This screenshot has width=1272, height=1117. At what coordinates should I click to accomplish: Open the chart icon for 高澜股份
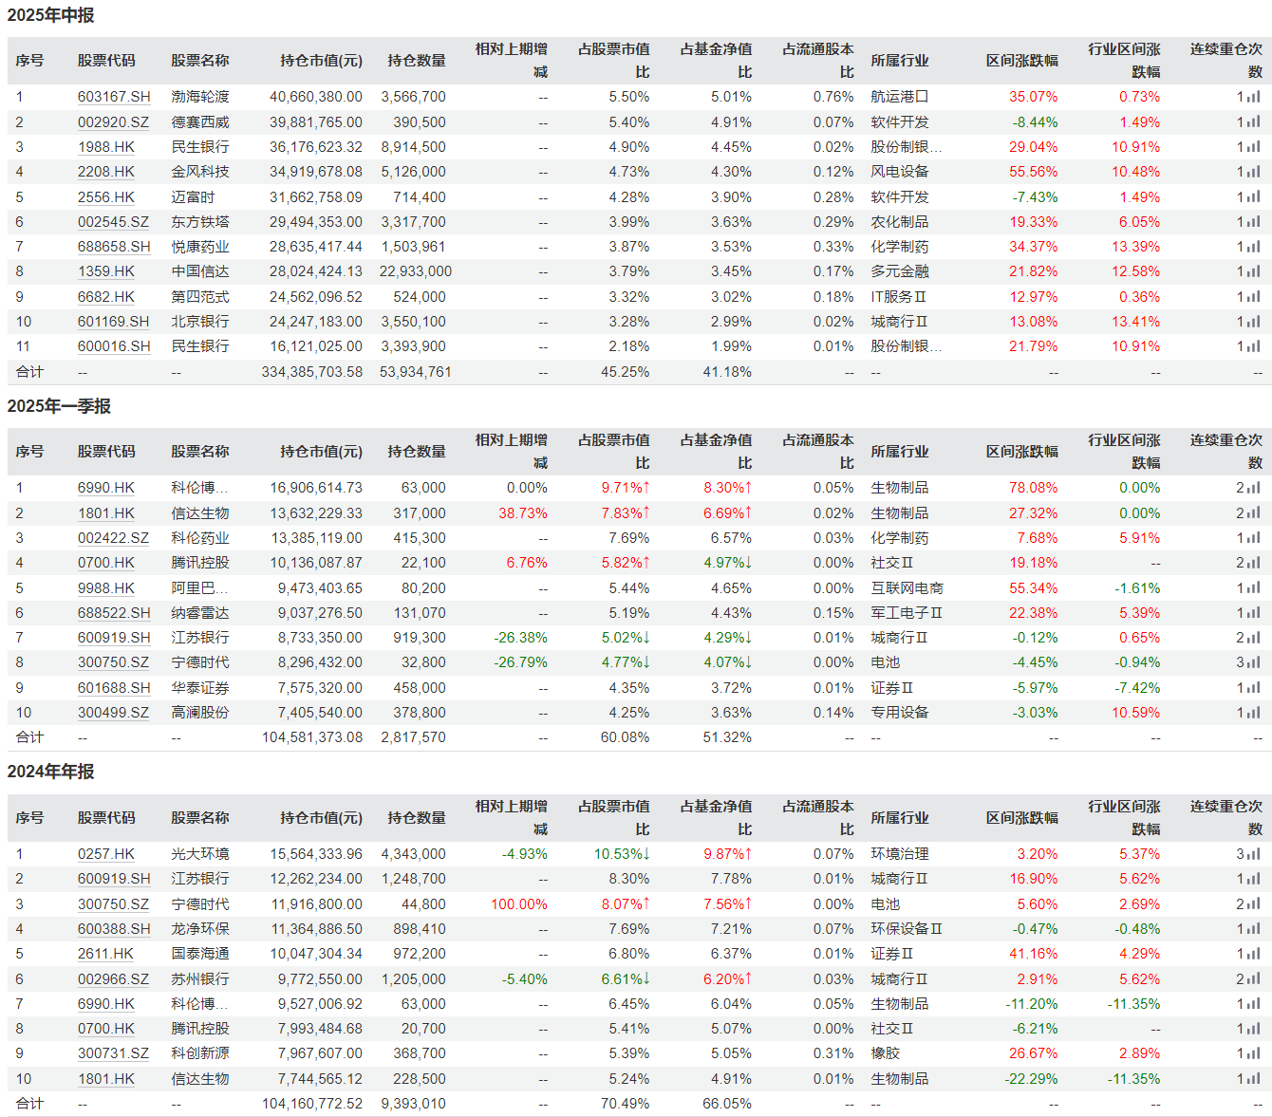click(1254, 713)
